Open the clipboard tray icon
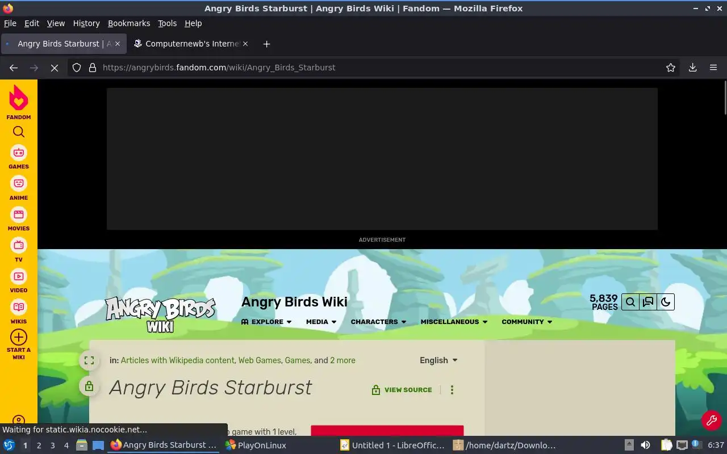Image resolution: width=727 pixels, height=454 pixels. coord(667,445)
